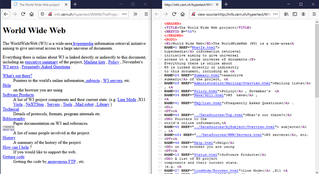Go to the Home page in the left window

(x=31, y=14)
